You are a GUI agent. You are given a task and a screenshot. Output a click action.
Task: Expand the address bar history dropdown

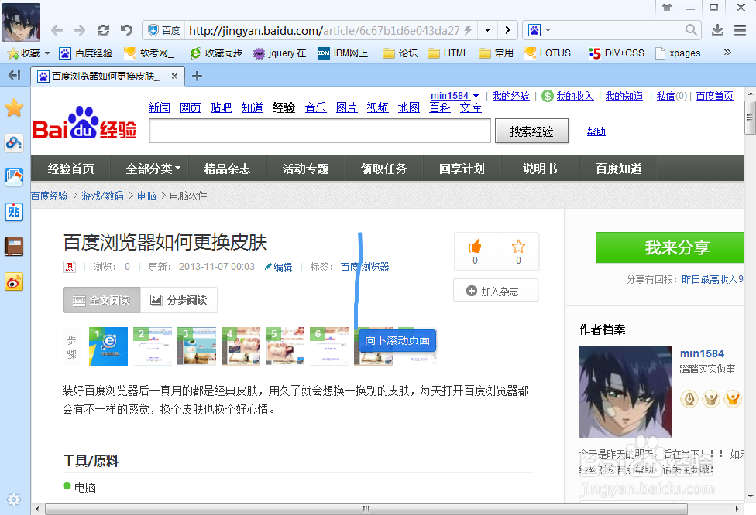(x=487, y=30)
